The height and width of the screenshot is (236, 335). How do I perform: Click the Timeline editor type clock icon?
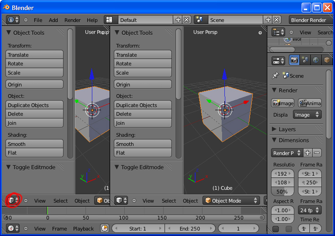13,228
